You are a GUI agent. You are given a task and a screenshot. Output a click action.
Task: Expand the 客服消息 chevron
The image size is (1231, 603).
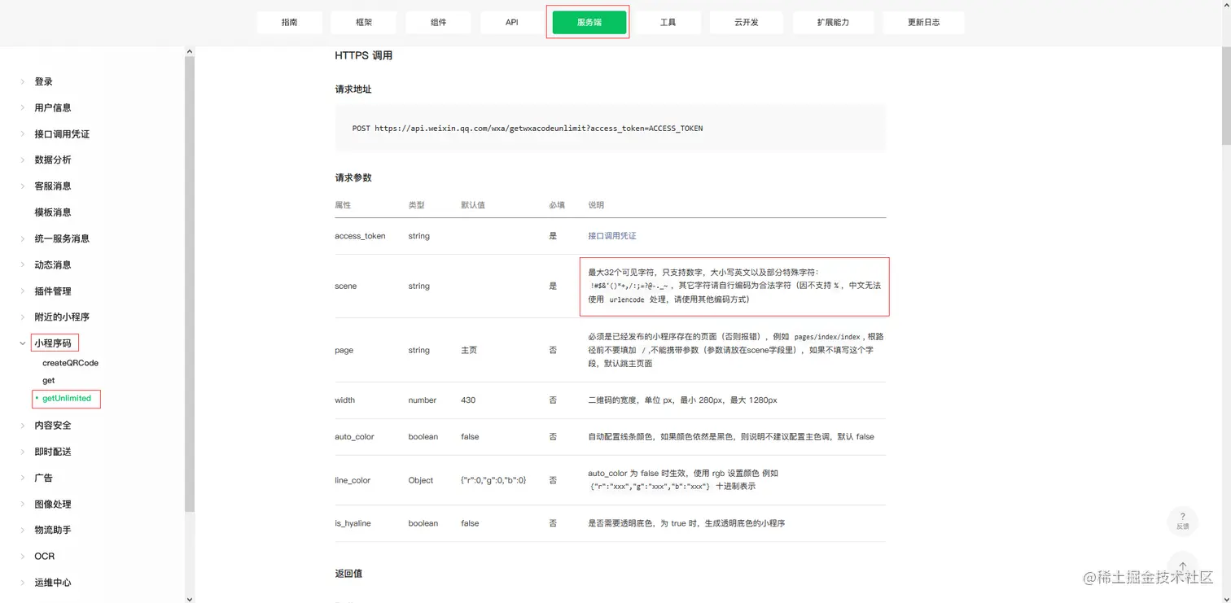23,186
